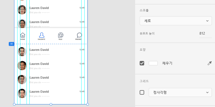Select the bottom-left artboard resize handle
215x107 pixels.
click(x=14, y=104)
